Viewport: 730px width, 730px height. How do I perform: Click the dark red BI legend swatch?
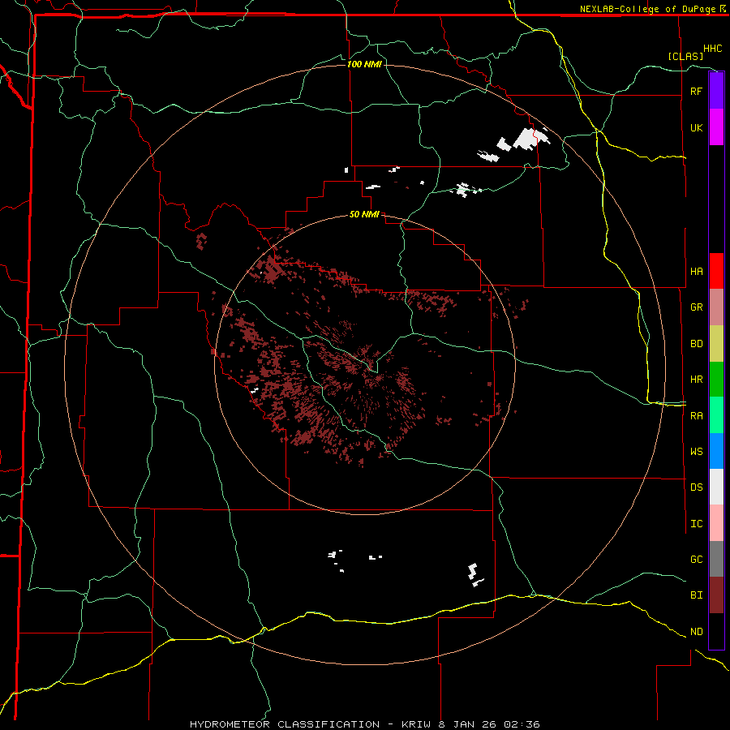click(x=716, y=595)
